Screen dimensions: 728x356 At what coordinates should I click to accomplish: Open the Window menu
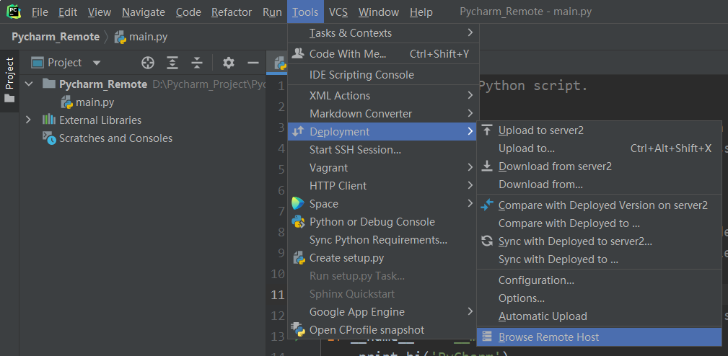coord(378,12)
